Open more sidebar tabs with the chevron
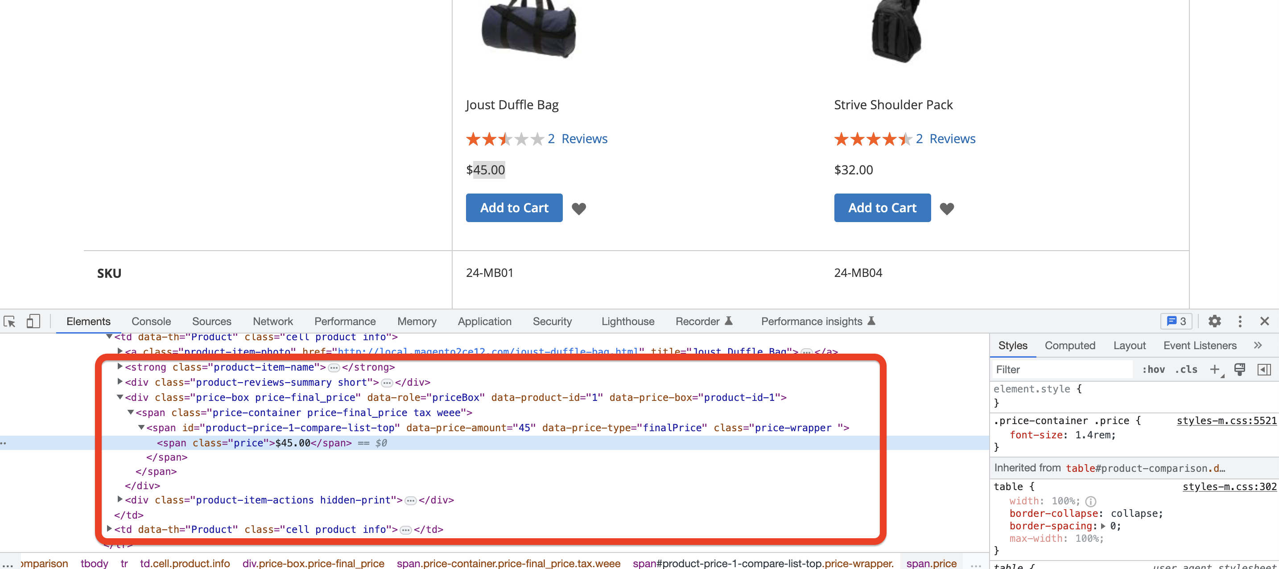 [x=1258, y=345]
